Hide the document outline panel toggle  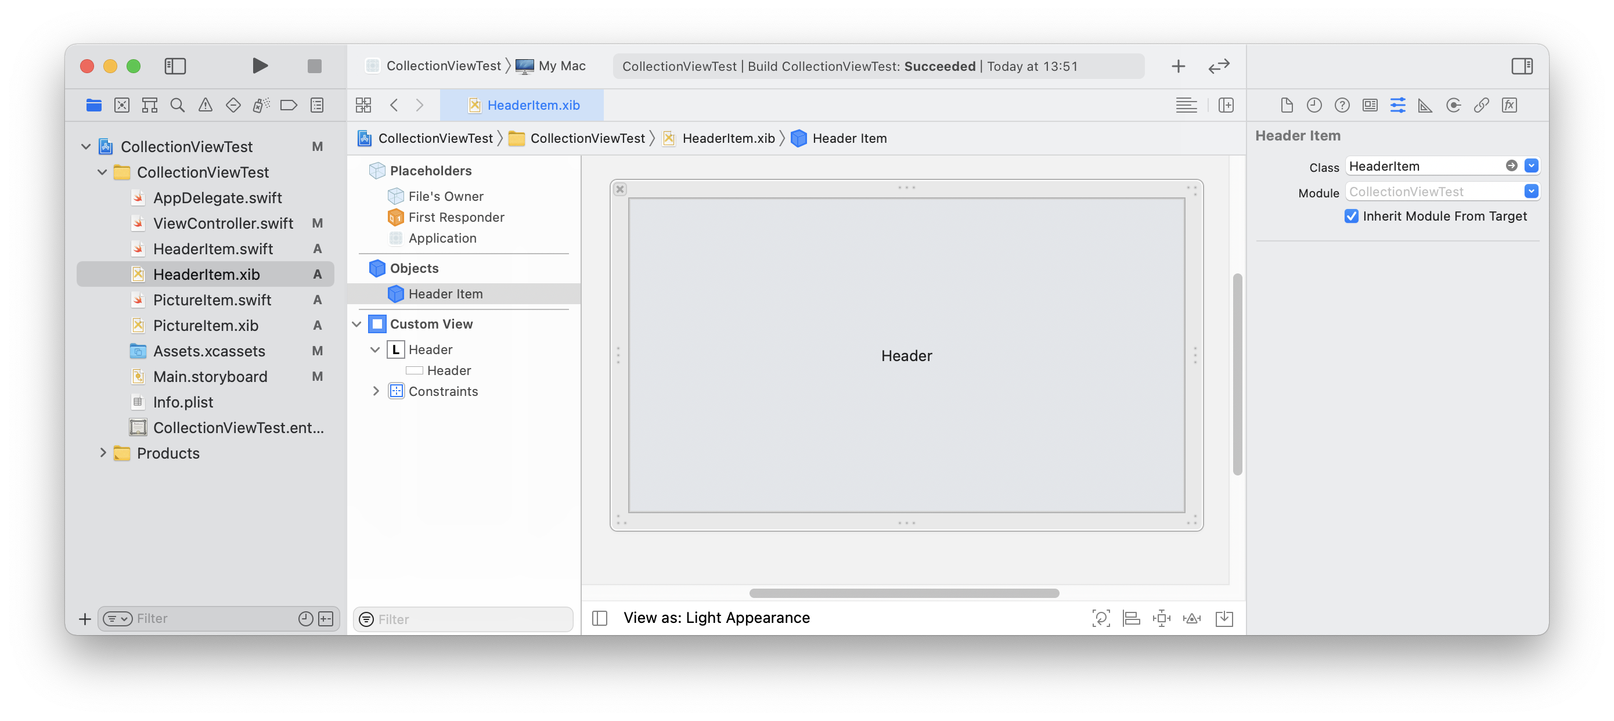(600, 618)
